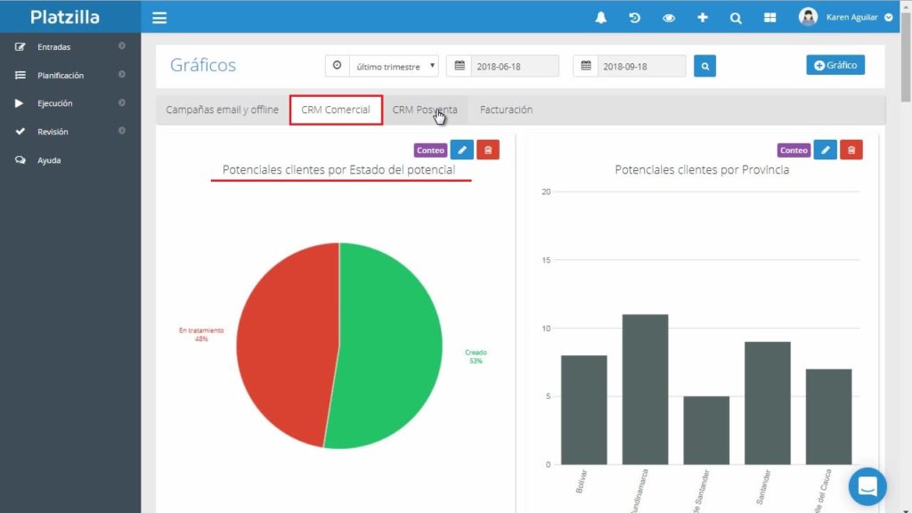Click the clock icon beside period selector
The width and height of the screenshot is (912, 513).
tap(337, 66)
